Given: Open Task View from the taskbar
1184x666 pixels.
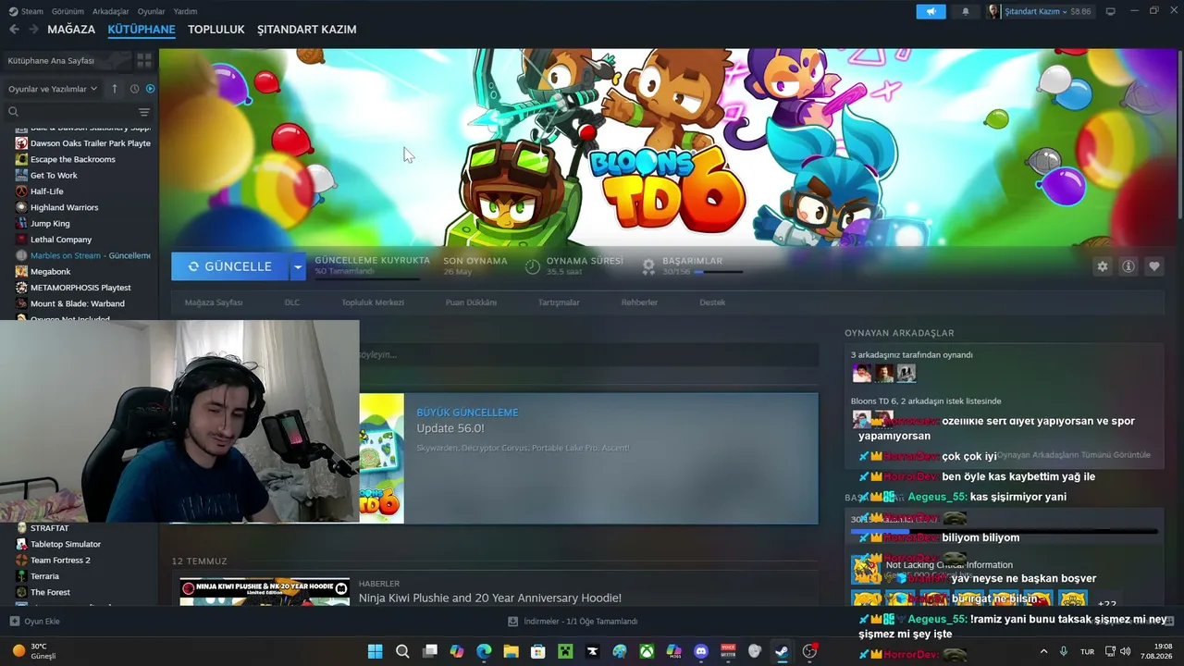Looking at the screenshot, I should click(429, 651).
